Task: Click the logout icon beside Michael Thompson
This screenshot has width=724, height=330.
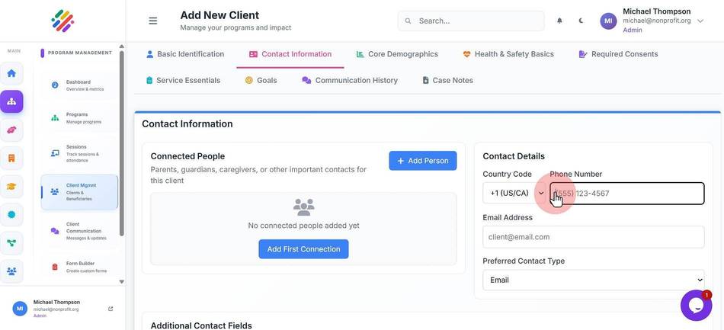Action: tap(111, 309)
